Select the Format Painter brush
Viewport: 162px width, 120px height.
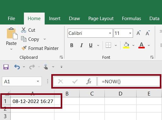click(24, 48)
